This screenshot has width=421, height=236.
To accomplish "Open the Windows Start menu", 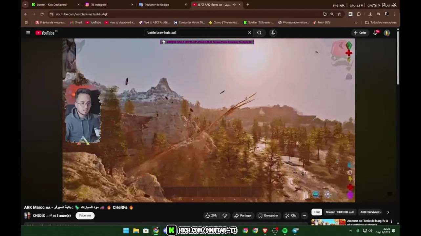I will coord(126,231).
